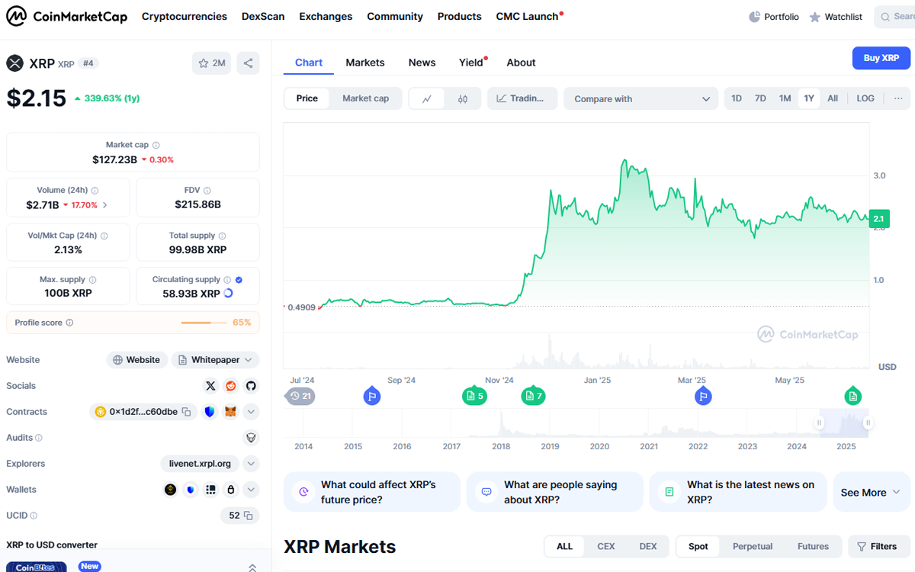Open chart more options ellipsis
The image size is (915, 572).
[x=898, y=98]
